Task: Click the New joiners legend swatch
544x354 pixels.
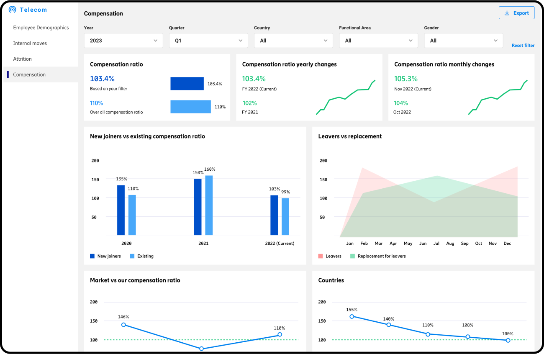Action: [x=92, y=256]
